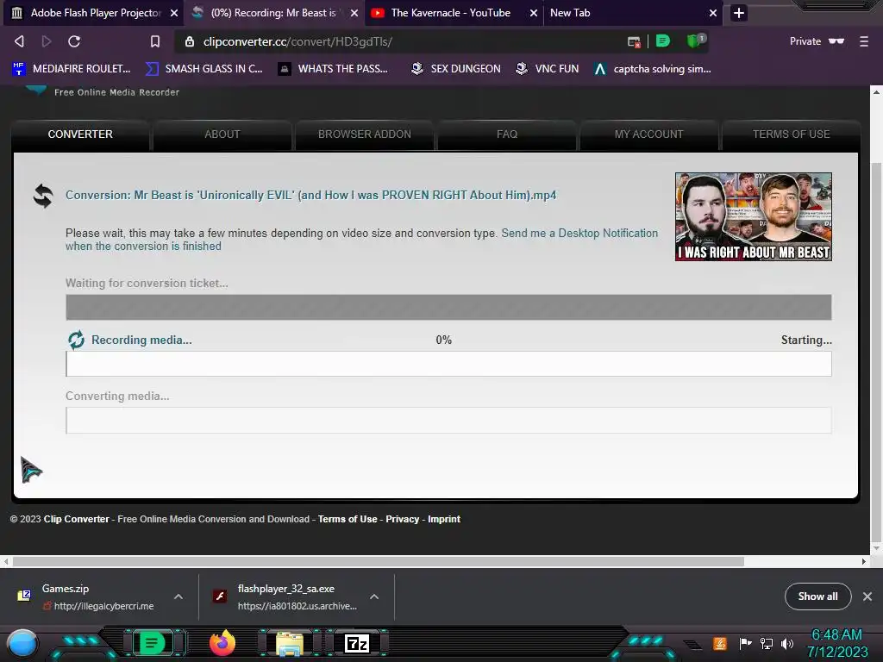Click the I Was Right About Mr Beast thumbnail
The width and height of the screenshot is (883, 662).
(754, 216)
